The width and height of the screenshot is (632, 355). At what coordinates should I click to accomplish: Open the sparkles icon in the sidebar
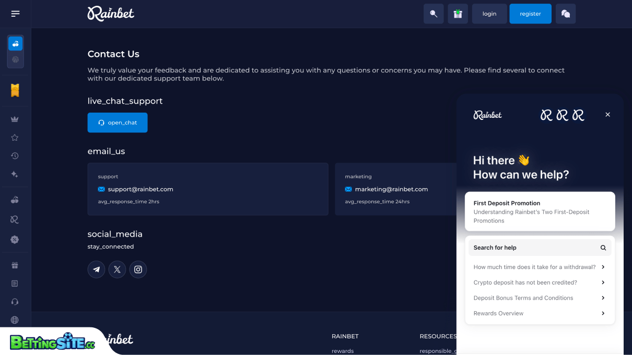click(15, 174)
